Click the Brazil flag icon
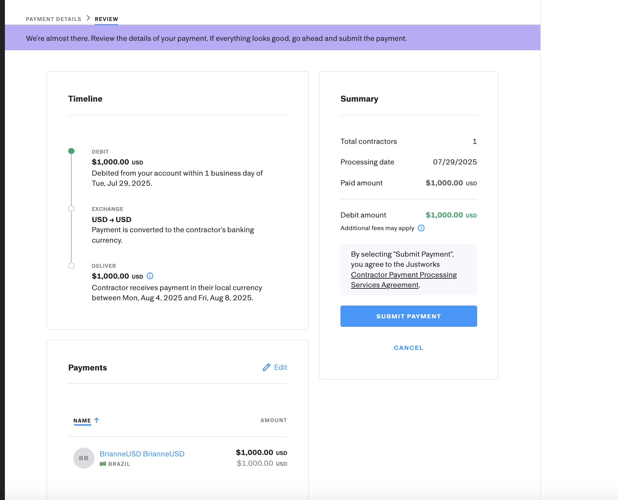The width and height of the screenshot is (618, 500). tap(103, 464)
